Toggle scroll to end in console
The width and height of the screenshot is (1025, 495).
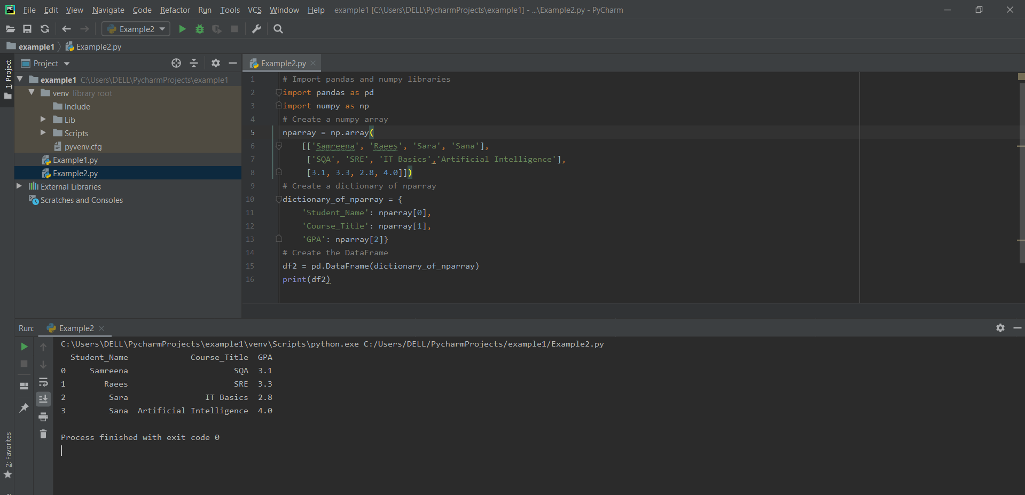[x=43, y=399]
